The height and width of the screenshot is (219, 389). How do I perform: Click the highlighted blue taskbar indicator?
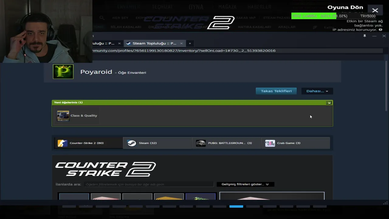click(x=236, y=206)
